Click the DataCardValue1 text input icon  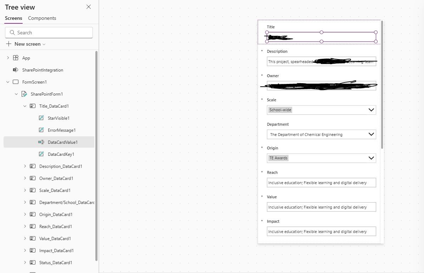tap(41, 142)
